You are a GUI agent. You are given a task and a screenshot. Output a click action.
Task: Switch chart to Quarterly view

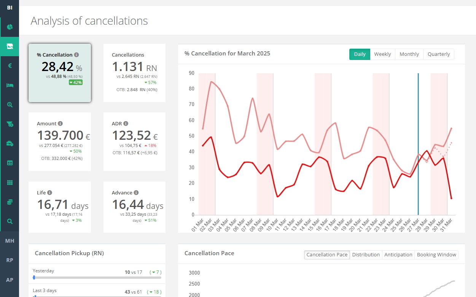pos(439,54)
